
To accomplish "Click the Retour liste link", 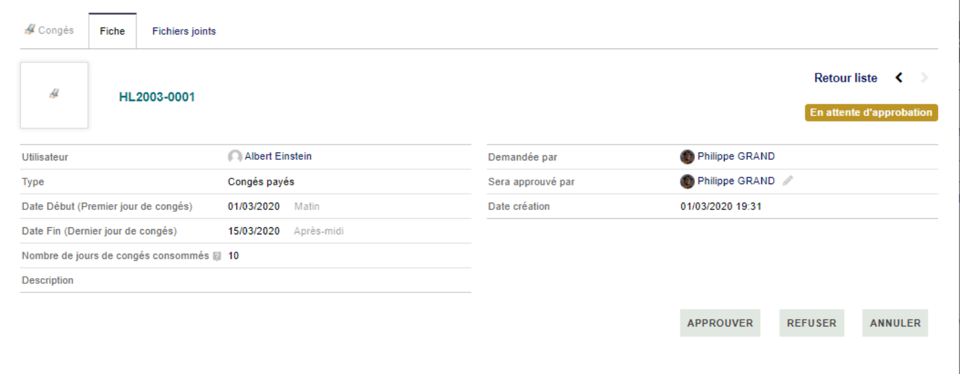I will (845, 78).
